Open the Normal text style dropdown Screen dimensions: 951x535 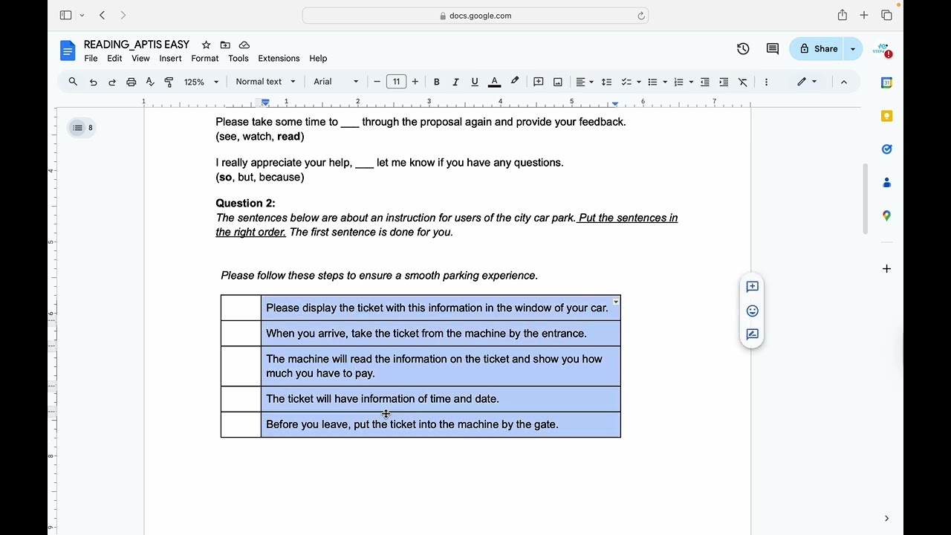click(265, 82)
